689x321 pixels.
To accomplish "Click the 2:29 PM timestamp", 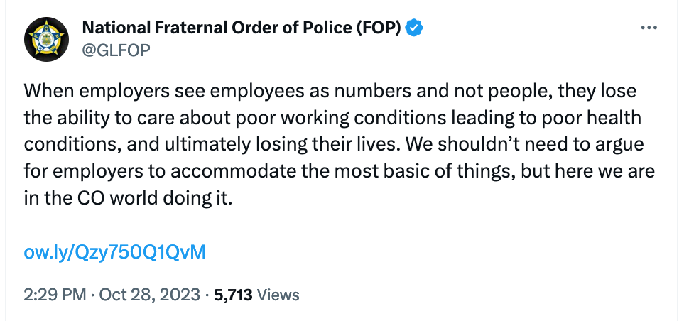I will [x=55, y=295].
